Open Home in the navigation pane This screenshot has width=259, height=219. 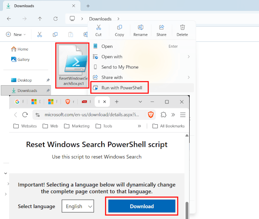[x=20, y=49]
